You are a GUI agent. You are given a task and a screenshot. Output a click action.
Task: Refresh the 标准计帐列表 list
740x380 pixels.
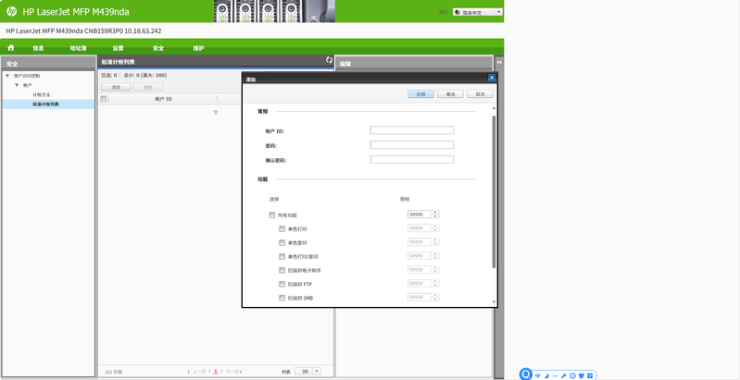point(328,60)
